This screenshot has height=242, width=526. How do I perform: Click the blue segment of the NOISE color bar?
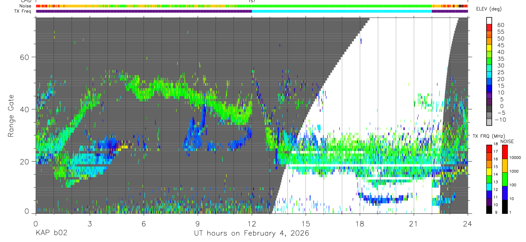[505, 193]
